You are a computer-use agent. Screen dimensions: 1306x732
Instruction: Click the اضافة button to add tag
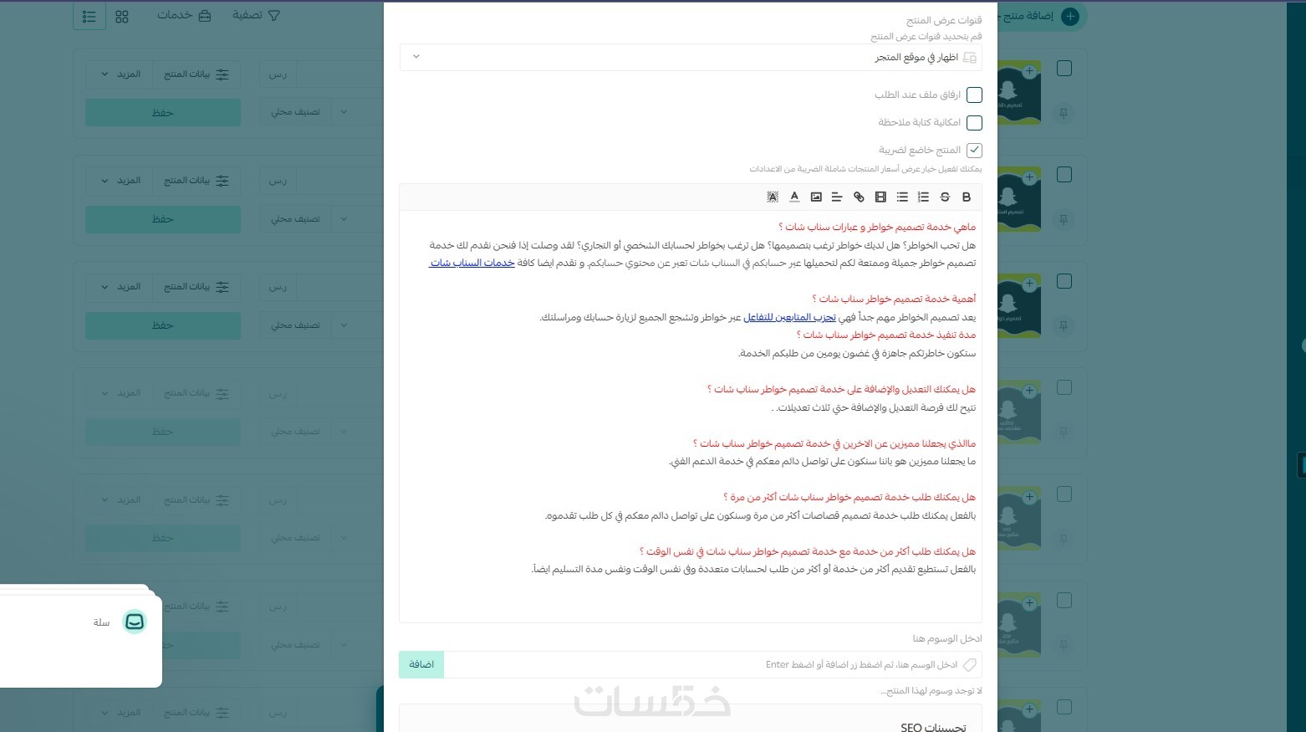pyautogui.click(x=421, y=665)
